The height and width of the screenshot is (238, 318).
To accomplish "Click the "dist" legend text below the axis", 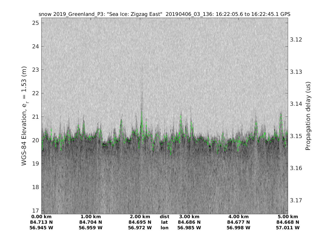I will pos(164,217).
